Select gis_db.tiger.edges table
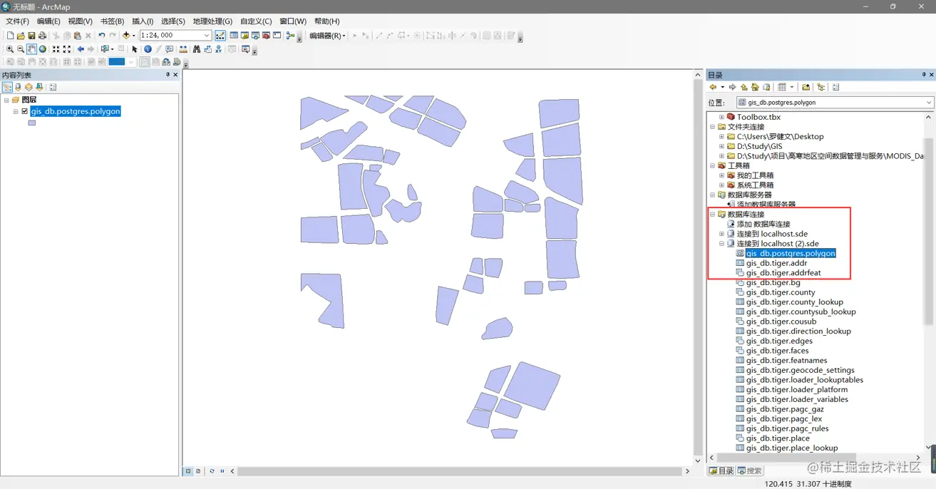The width and height of the screenshot is (936, 489). (779, 341)
